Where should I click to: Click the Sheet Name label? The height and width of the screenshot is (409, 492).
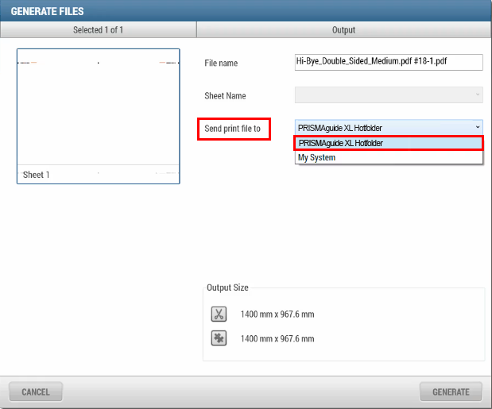225,95
